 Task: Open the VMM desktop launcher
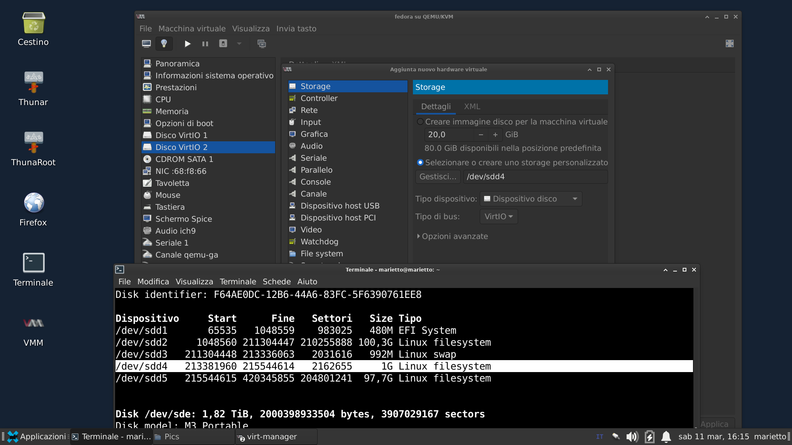(33, 330)
